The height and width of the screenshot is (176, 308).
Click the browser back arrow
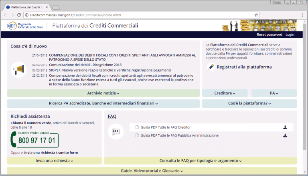pyautogui.click(x=6, y=15)
